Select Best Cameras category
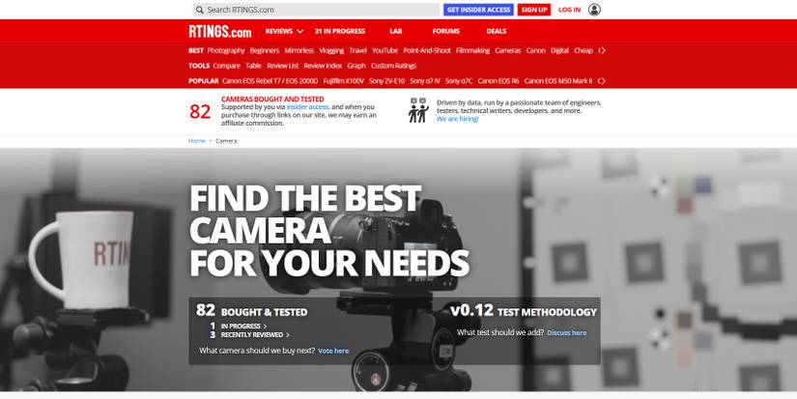The height and width of the screenshot is (399, 797). pos(508,50)
